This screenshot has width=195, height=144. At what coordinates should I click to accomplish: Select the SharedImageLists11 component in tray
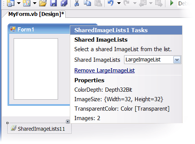pyautogui.click(x=39, y=129)
